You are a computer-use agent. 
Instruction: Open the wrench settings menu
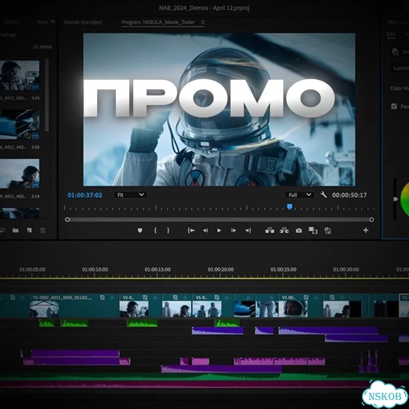(323, 195)
